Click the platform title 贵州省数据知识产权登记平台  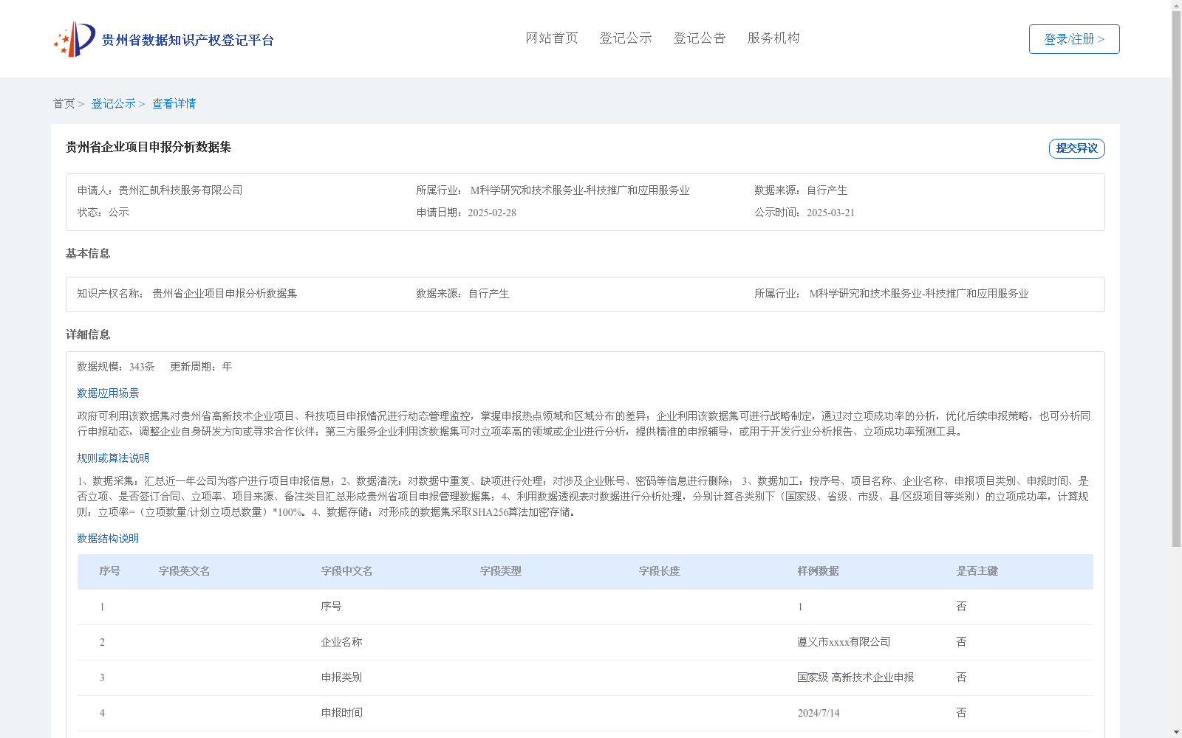188,40
